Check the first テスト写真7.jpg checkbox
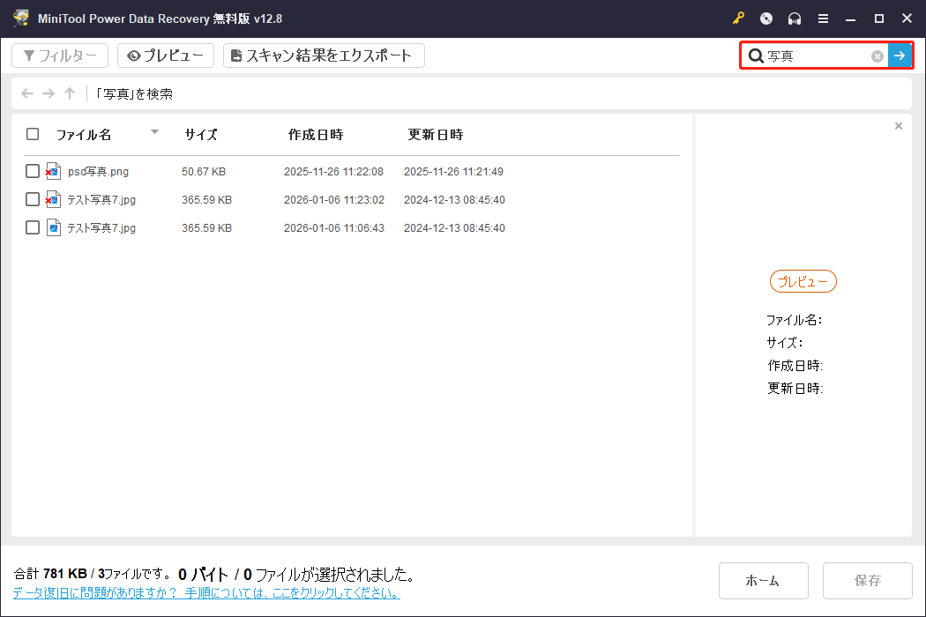The width and height of the screenshot is (926, 617). [33, 199]
